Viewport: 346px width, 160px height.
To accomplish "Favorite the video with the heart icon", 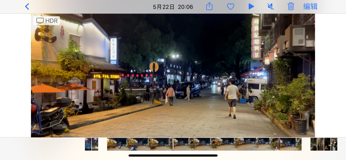I will click(230, 7).
